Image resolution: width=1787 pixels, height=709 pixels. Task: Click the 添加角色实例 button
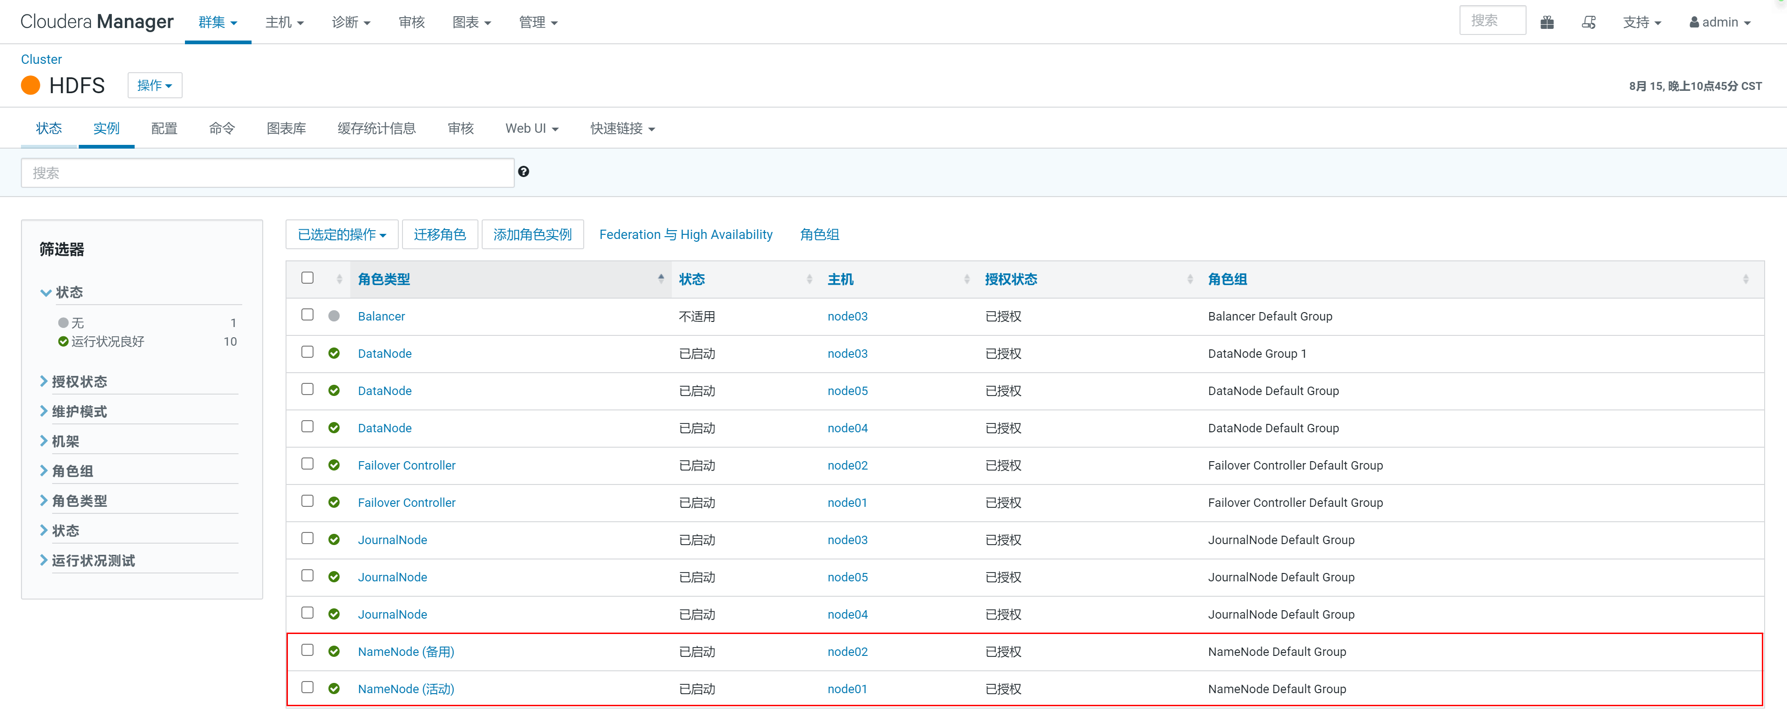point(533,234)
